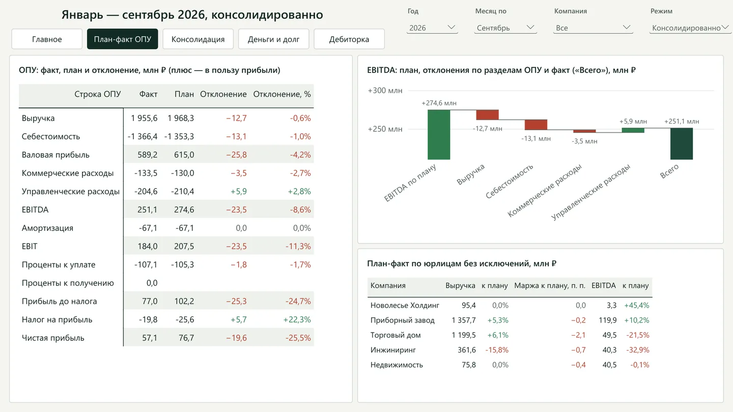
Task: Click the 1 955,6 revenue fact value
Action: [144, 118]
